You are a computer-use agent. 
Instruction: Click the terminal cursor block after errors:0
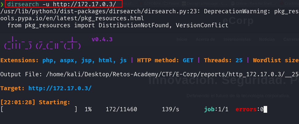click(x=265, y=109)
